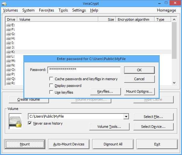Select the K: drive icon
Screen dimensions: 182x155
tap(9, 52)
